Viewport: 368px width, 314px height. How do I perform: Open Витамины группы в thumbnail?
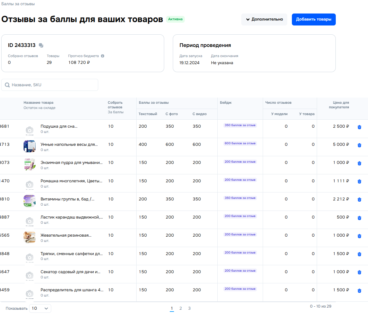(29, 201)
